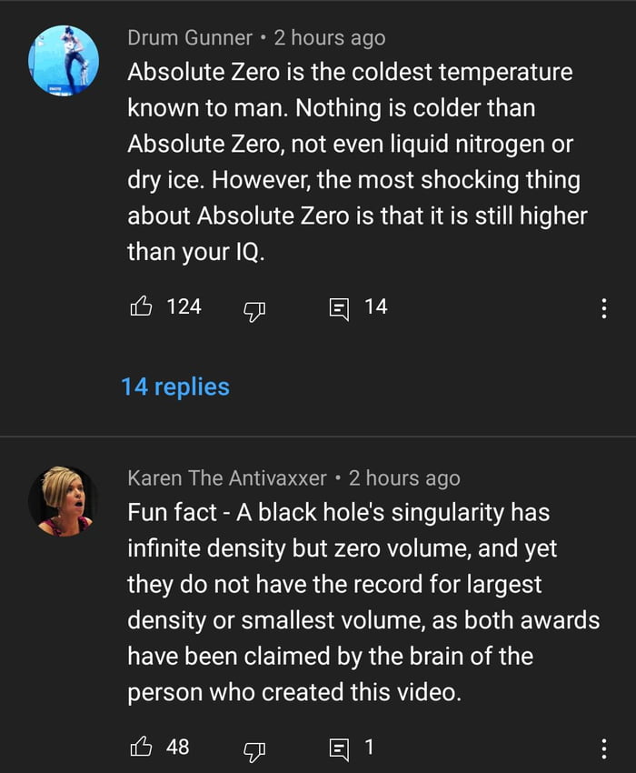
Task: Click the reply icon on Karen's comment
Action: point(338,749)
